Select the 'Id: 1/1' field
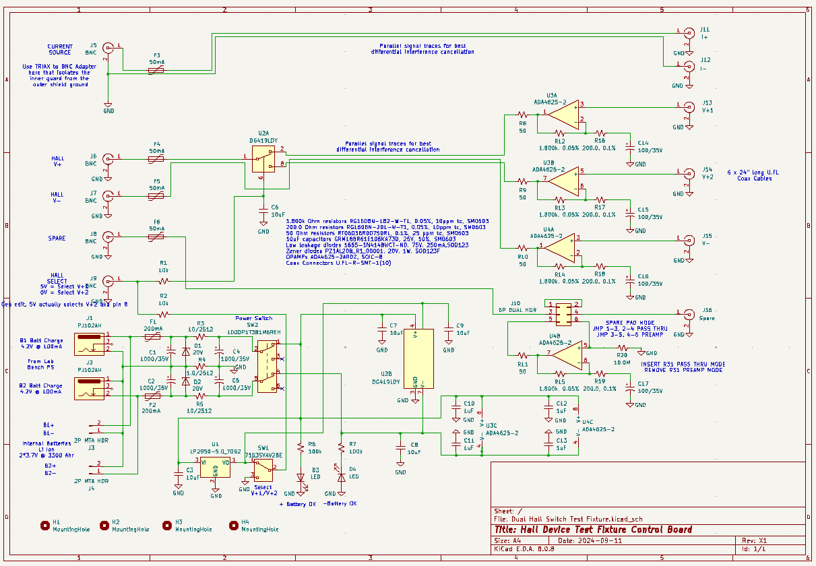Viewport: 816px width, 566px height. [754, 549]
